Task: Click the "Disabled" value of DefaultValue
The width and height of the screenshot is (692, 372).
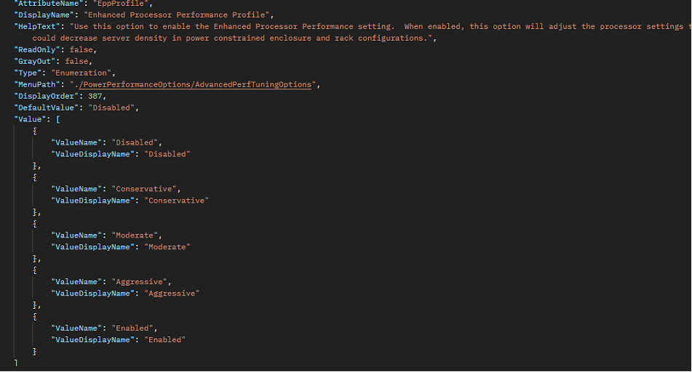Action: point(112,108)
